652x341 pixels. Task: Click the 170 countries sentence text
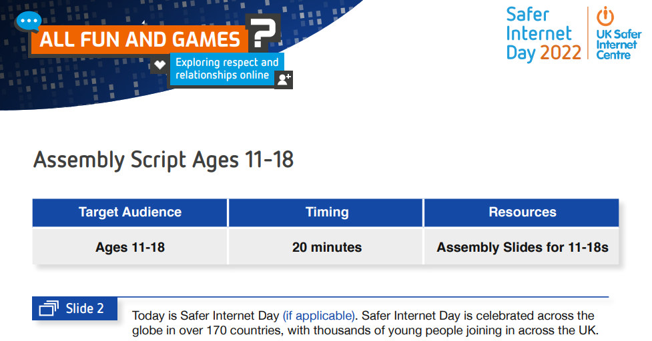point(365,330)
